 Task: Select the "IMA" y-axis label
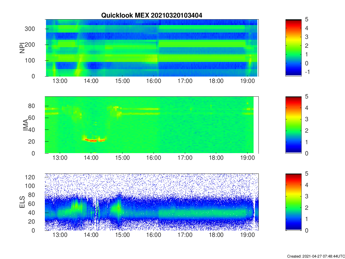coord(26,125)
